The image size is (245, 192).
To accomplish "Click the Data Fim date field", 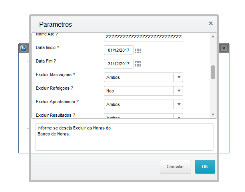I will (x=119, y=64).
